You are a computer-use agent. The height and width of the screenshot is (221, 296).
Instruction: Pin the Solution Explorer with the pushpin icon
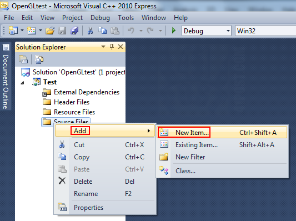(x=112, y=47)
